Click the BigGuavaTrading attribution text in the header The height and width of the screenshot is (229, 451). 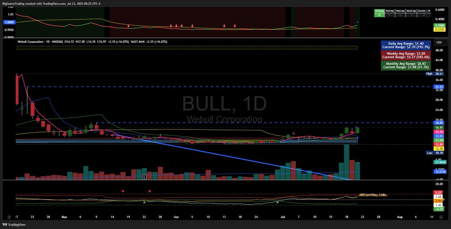pos(14,3)
